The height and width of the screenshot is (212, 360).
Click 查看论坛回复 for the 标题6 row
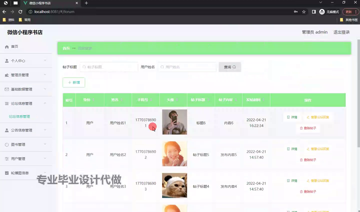click(318, 117)
